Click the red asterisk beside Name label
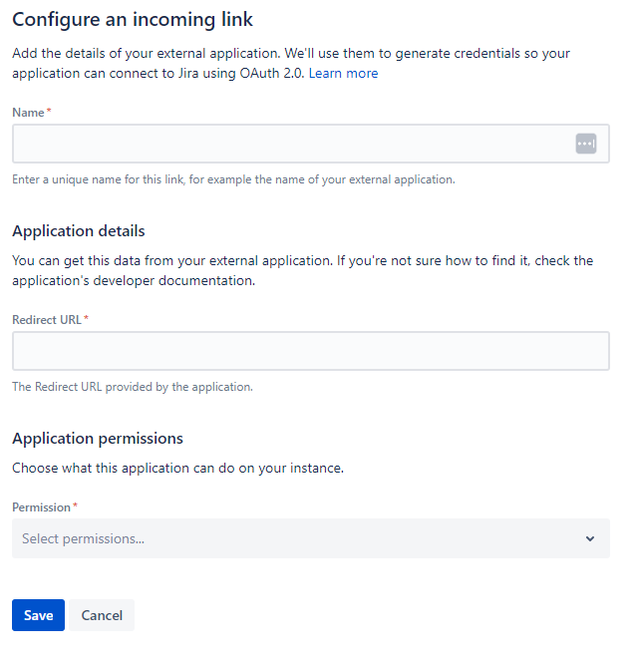The width and height of the screenshot is (638, 665). pyautogui.click(x=49, y=111)
